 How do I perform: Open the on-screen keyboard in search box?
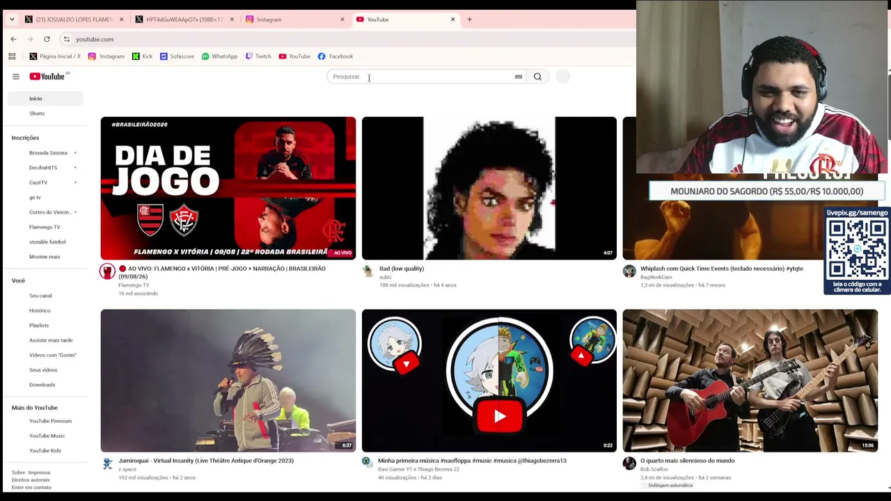click(x=519, y=77)
